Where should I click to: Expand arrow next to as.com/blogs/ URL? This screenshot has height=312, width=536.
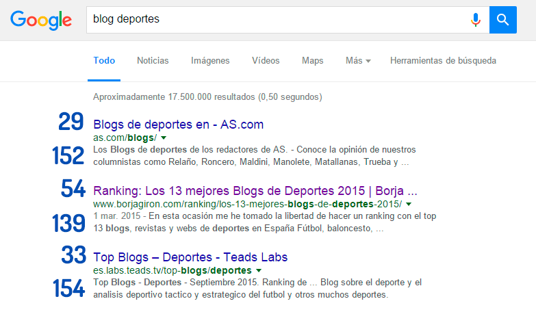click(164, 138)
